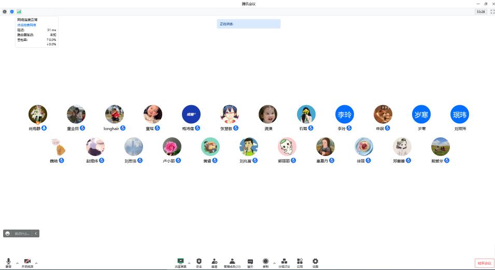Open the Invite (邀请) icon

(215, 263)
